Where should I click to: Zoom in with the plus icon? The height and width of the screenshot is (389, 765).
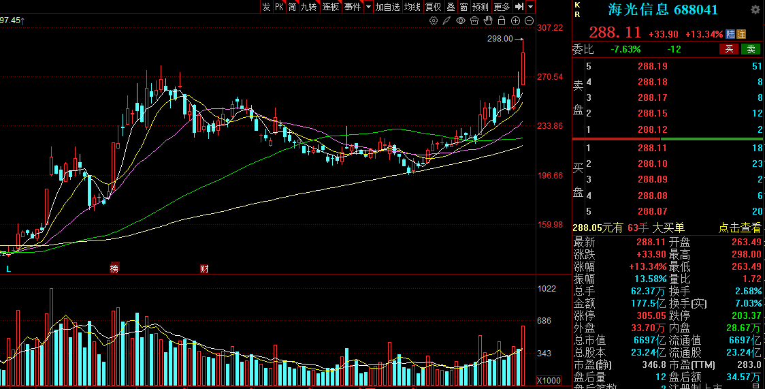(x=515, y=21)
